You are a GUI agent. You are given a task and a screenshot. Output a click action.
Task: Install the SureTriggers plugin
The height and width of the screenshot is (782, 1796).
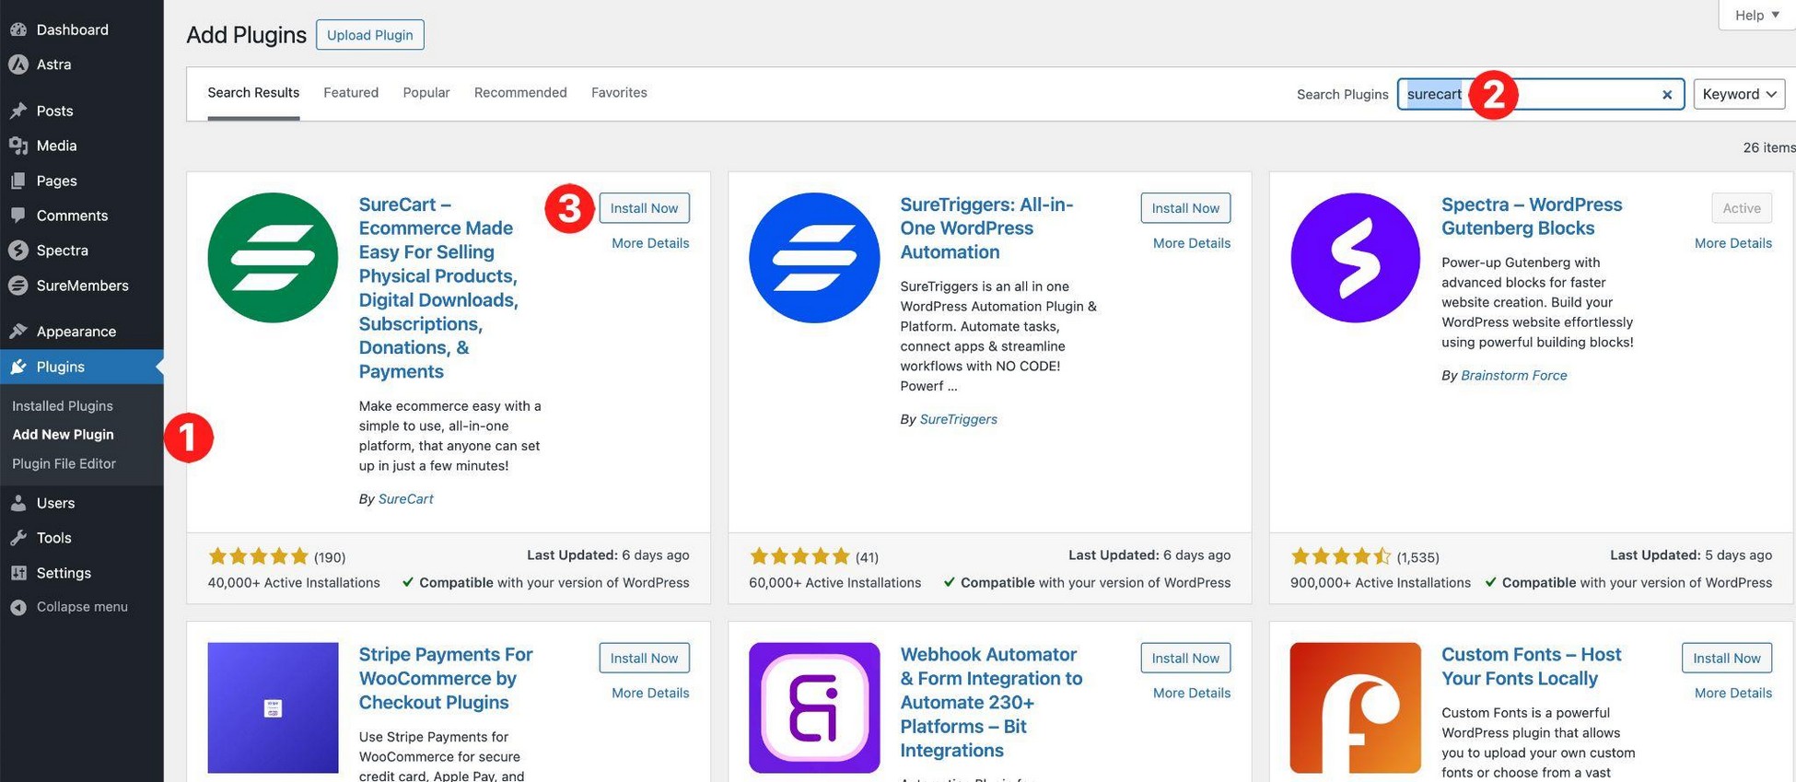click(1185, 208)
